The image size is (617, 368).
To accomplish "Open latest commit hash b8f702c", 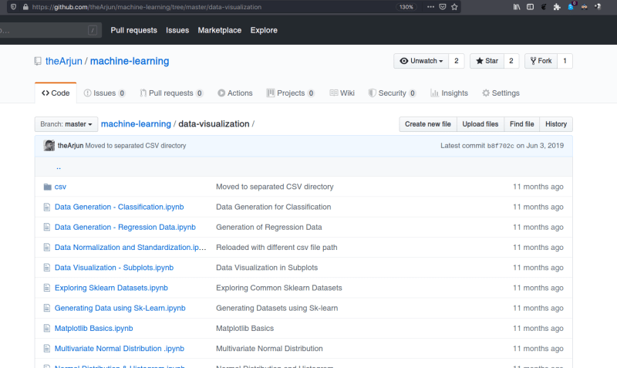I will pos(501,146).
